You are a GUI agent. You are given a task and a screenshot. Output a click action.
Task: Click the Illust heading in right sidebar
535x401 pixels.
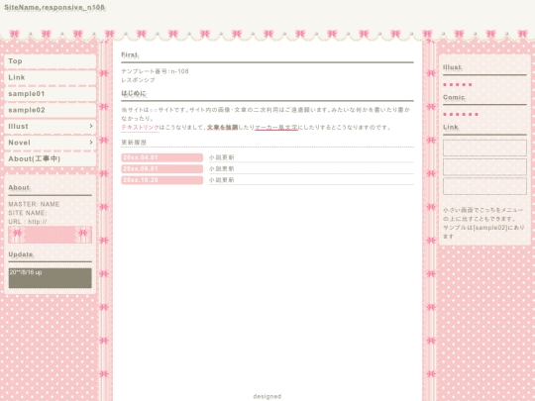452,67
